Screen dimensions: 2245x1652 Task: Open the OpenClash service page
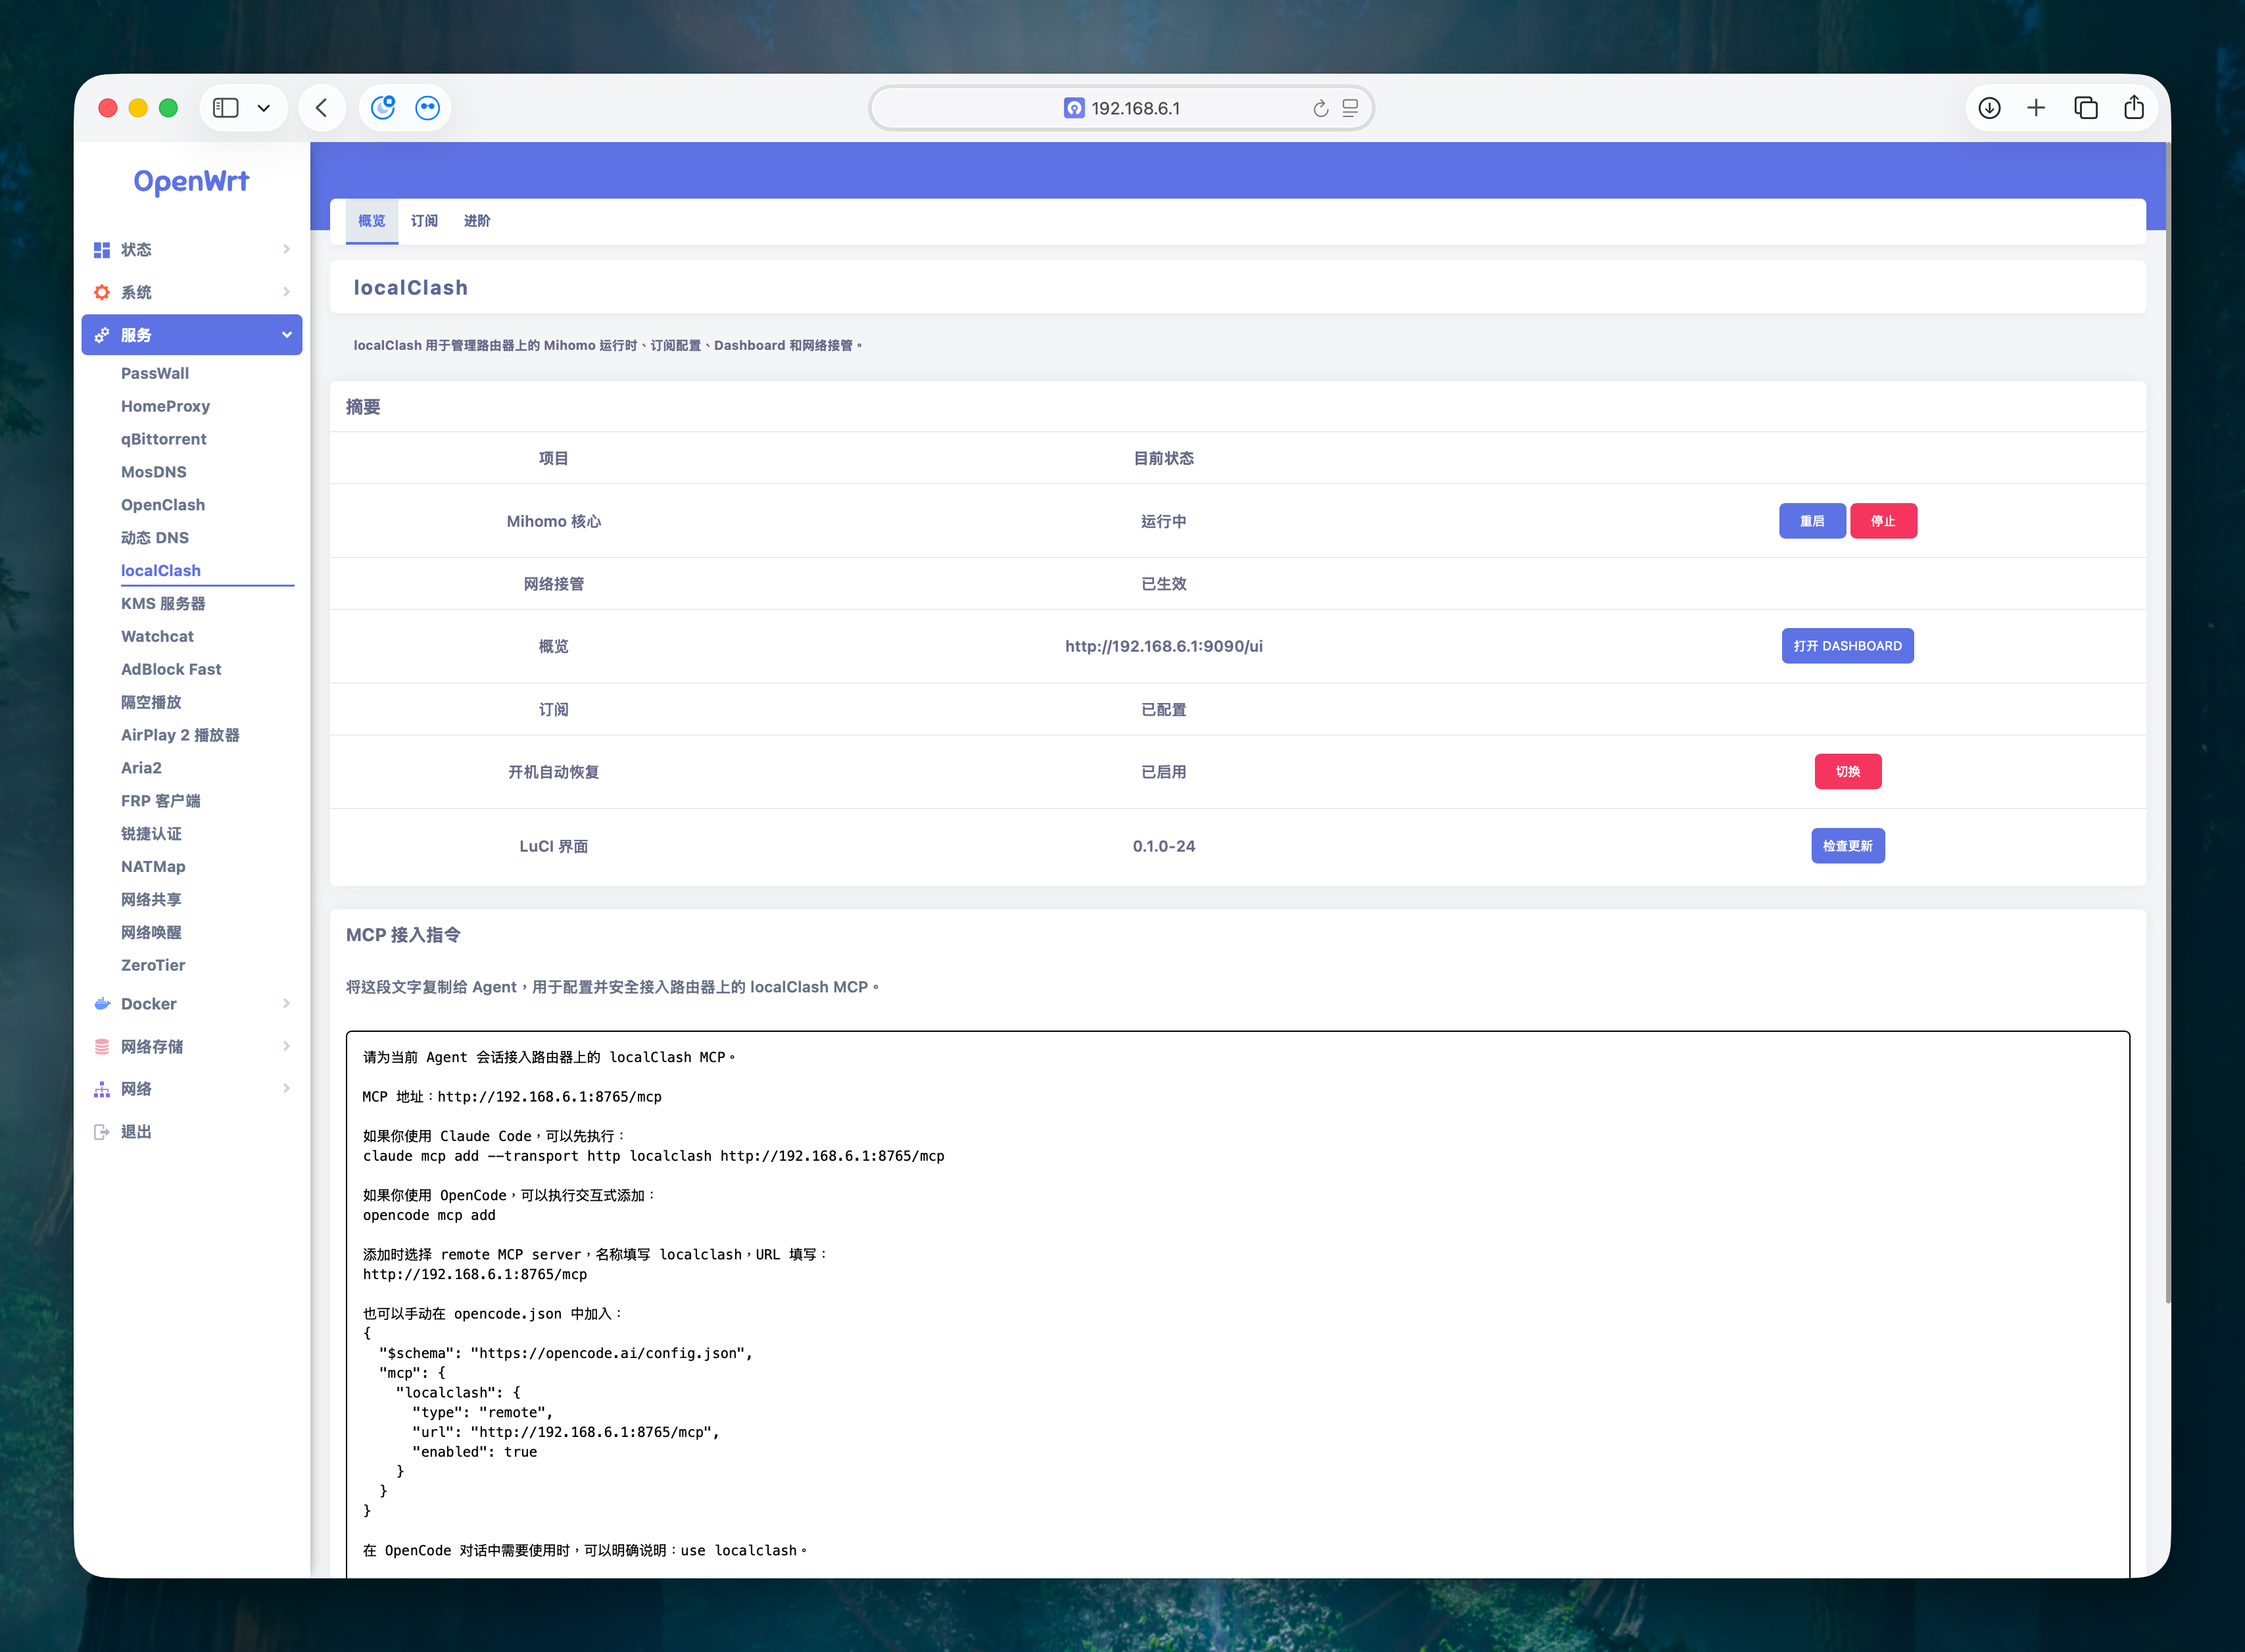coord(163,505)
